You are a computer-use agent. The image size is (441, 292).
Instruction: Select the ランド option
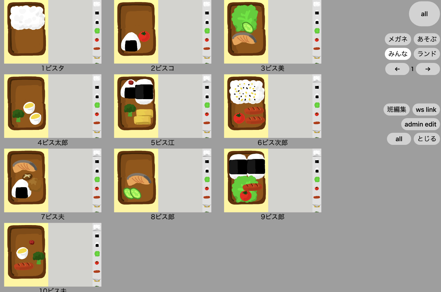pyautogui.click(x=427, y=54)
